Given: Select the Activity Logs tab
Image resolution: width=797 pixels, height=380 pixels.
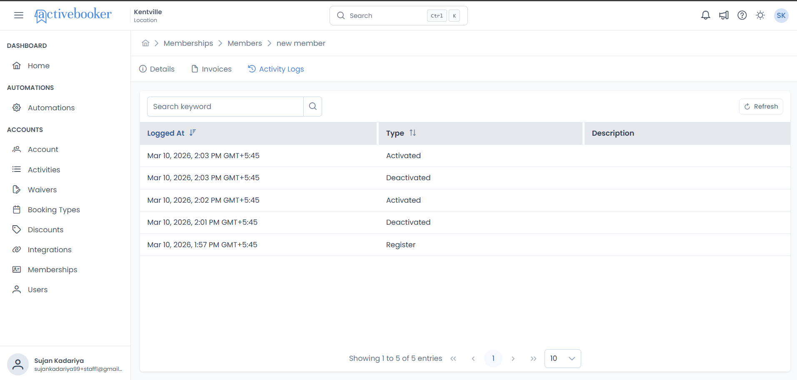Looking at the screenshot, I should point(276,69).
